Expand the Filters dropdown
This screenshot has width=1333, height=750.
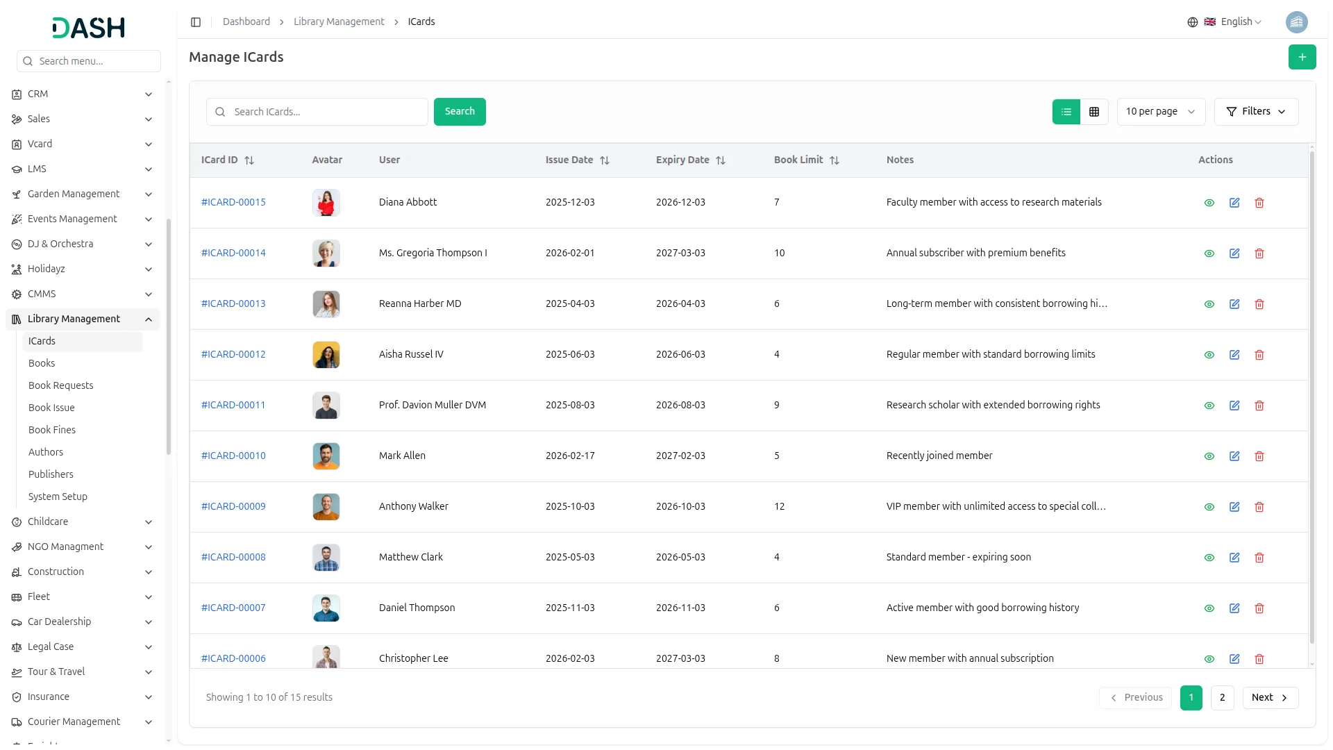[x=1256, y=112]
